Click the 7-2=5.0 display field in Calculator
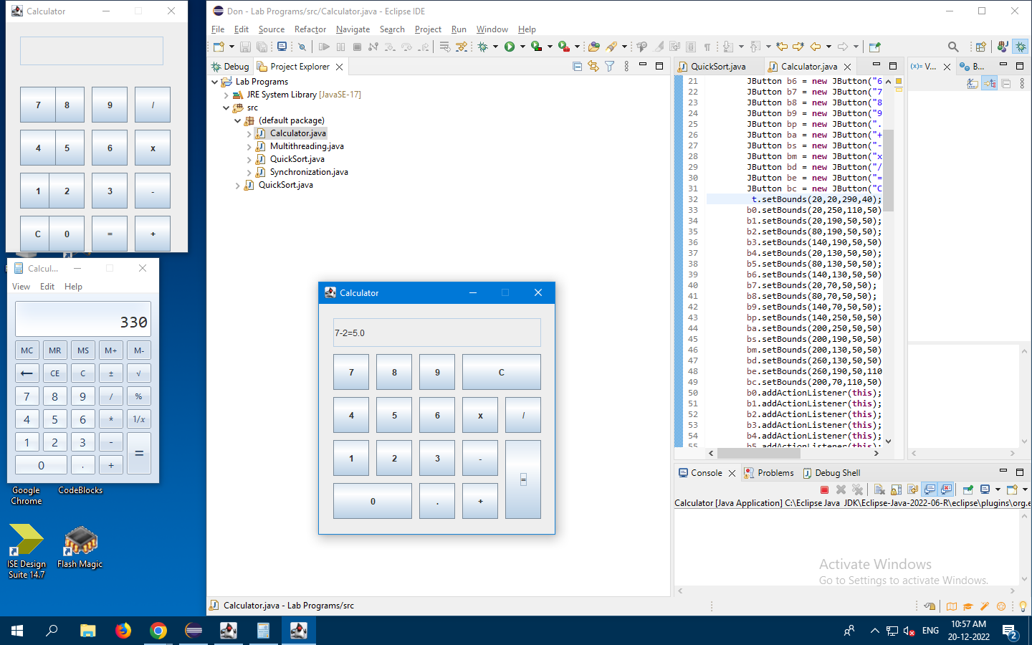Image resolution: width=1032 pixels, height=645 pixels. 437,333
